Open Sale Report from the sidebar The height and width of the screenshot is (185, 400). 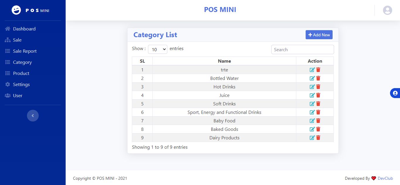pyautogui.click(x=25, y=51)
